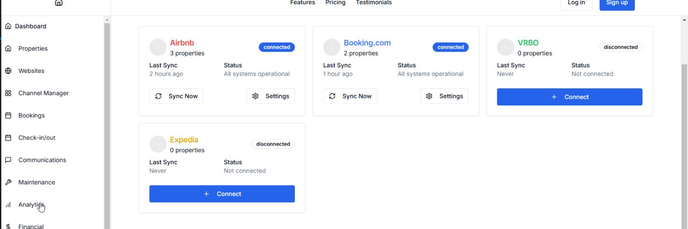Sync Booking.com now
This screenshot has height=229, width=688.
pos(350,96)
